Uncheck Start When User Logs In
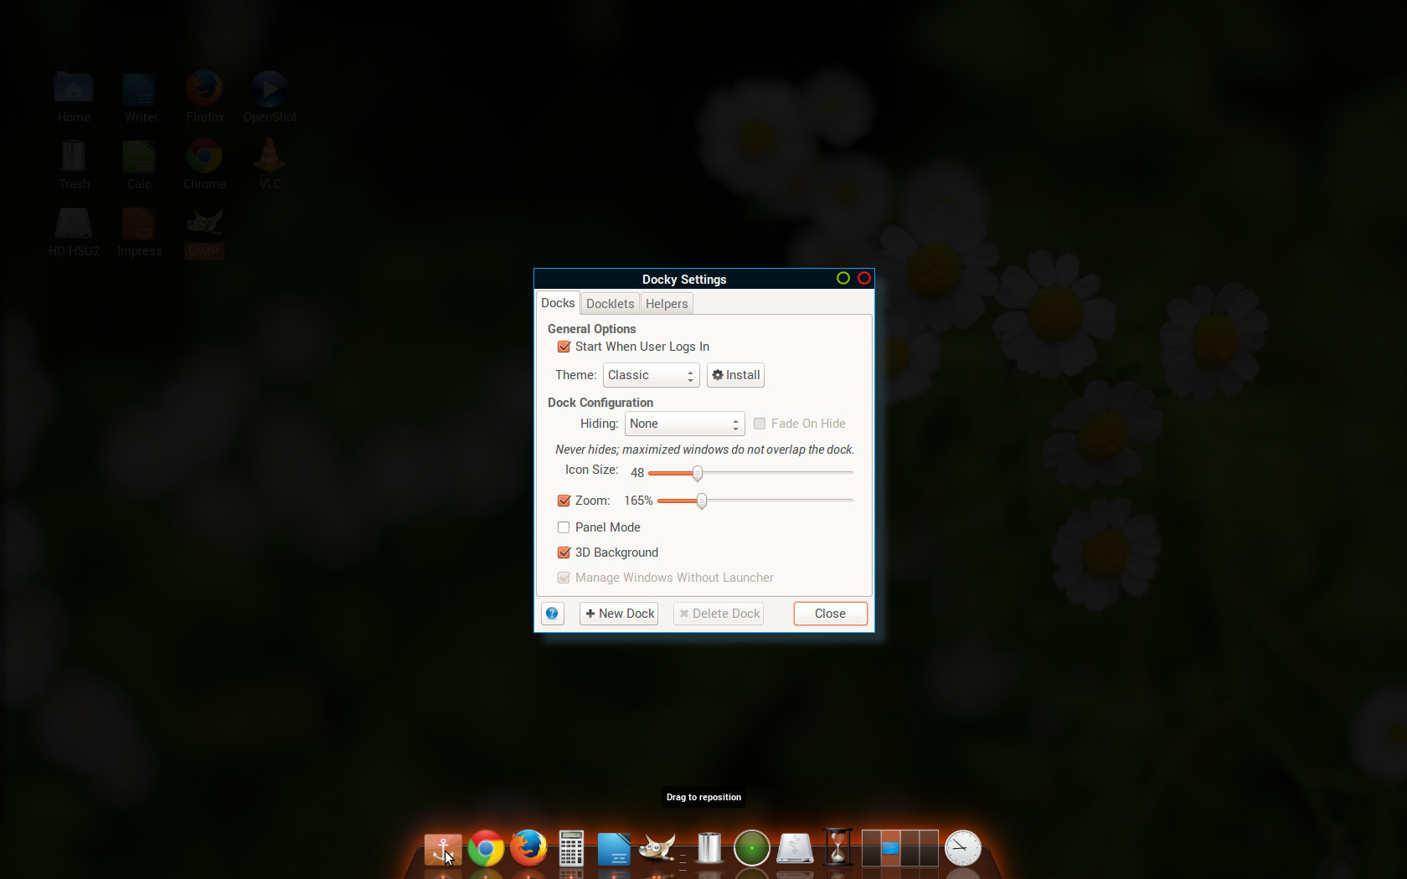Image resolution: width=1407 pixels, height=879 pixels. (564, 347)
